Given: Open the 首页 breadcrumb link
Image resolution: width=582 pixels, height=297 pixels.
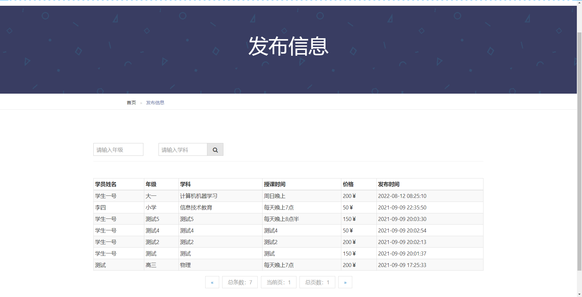Looking at the screenshot, I should tap(131, 102).
